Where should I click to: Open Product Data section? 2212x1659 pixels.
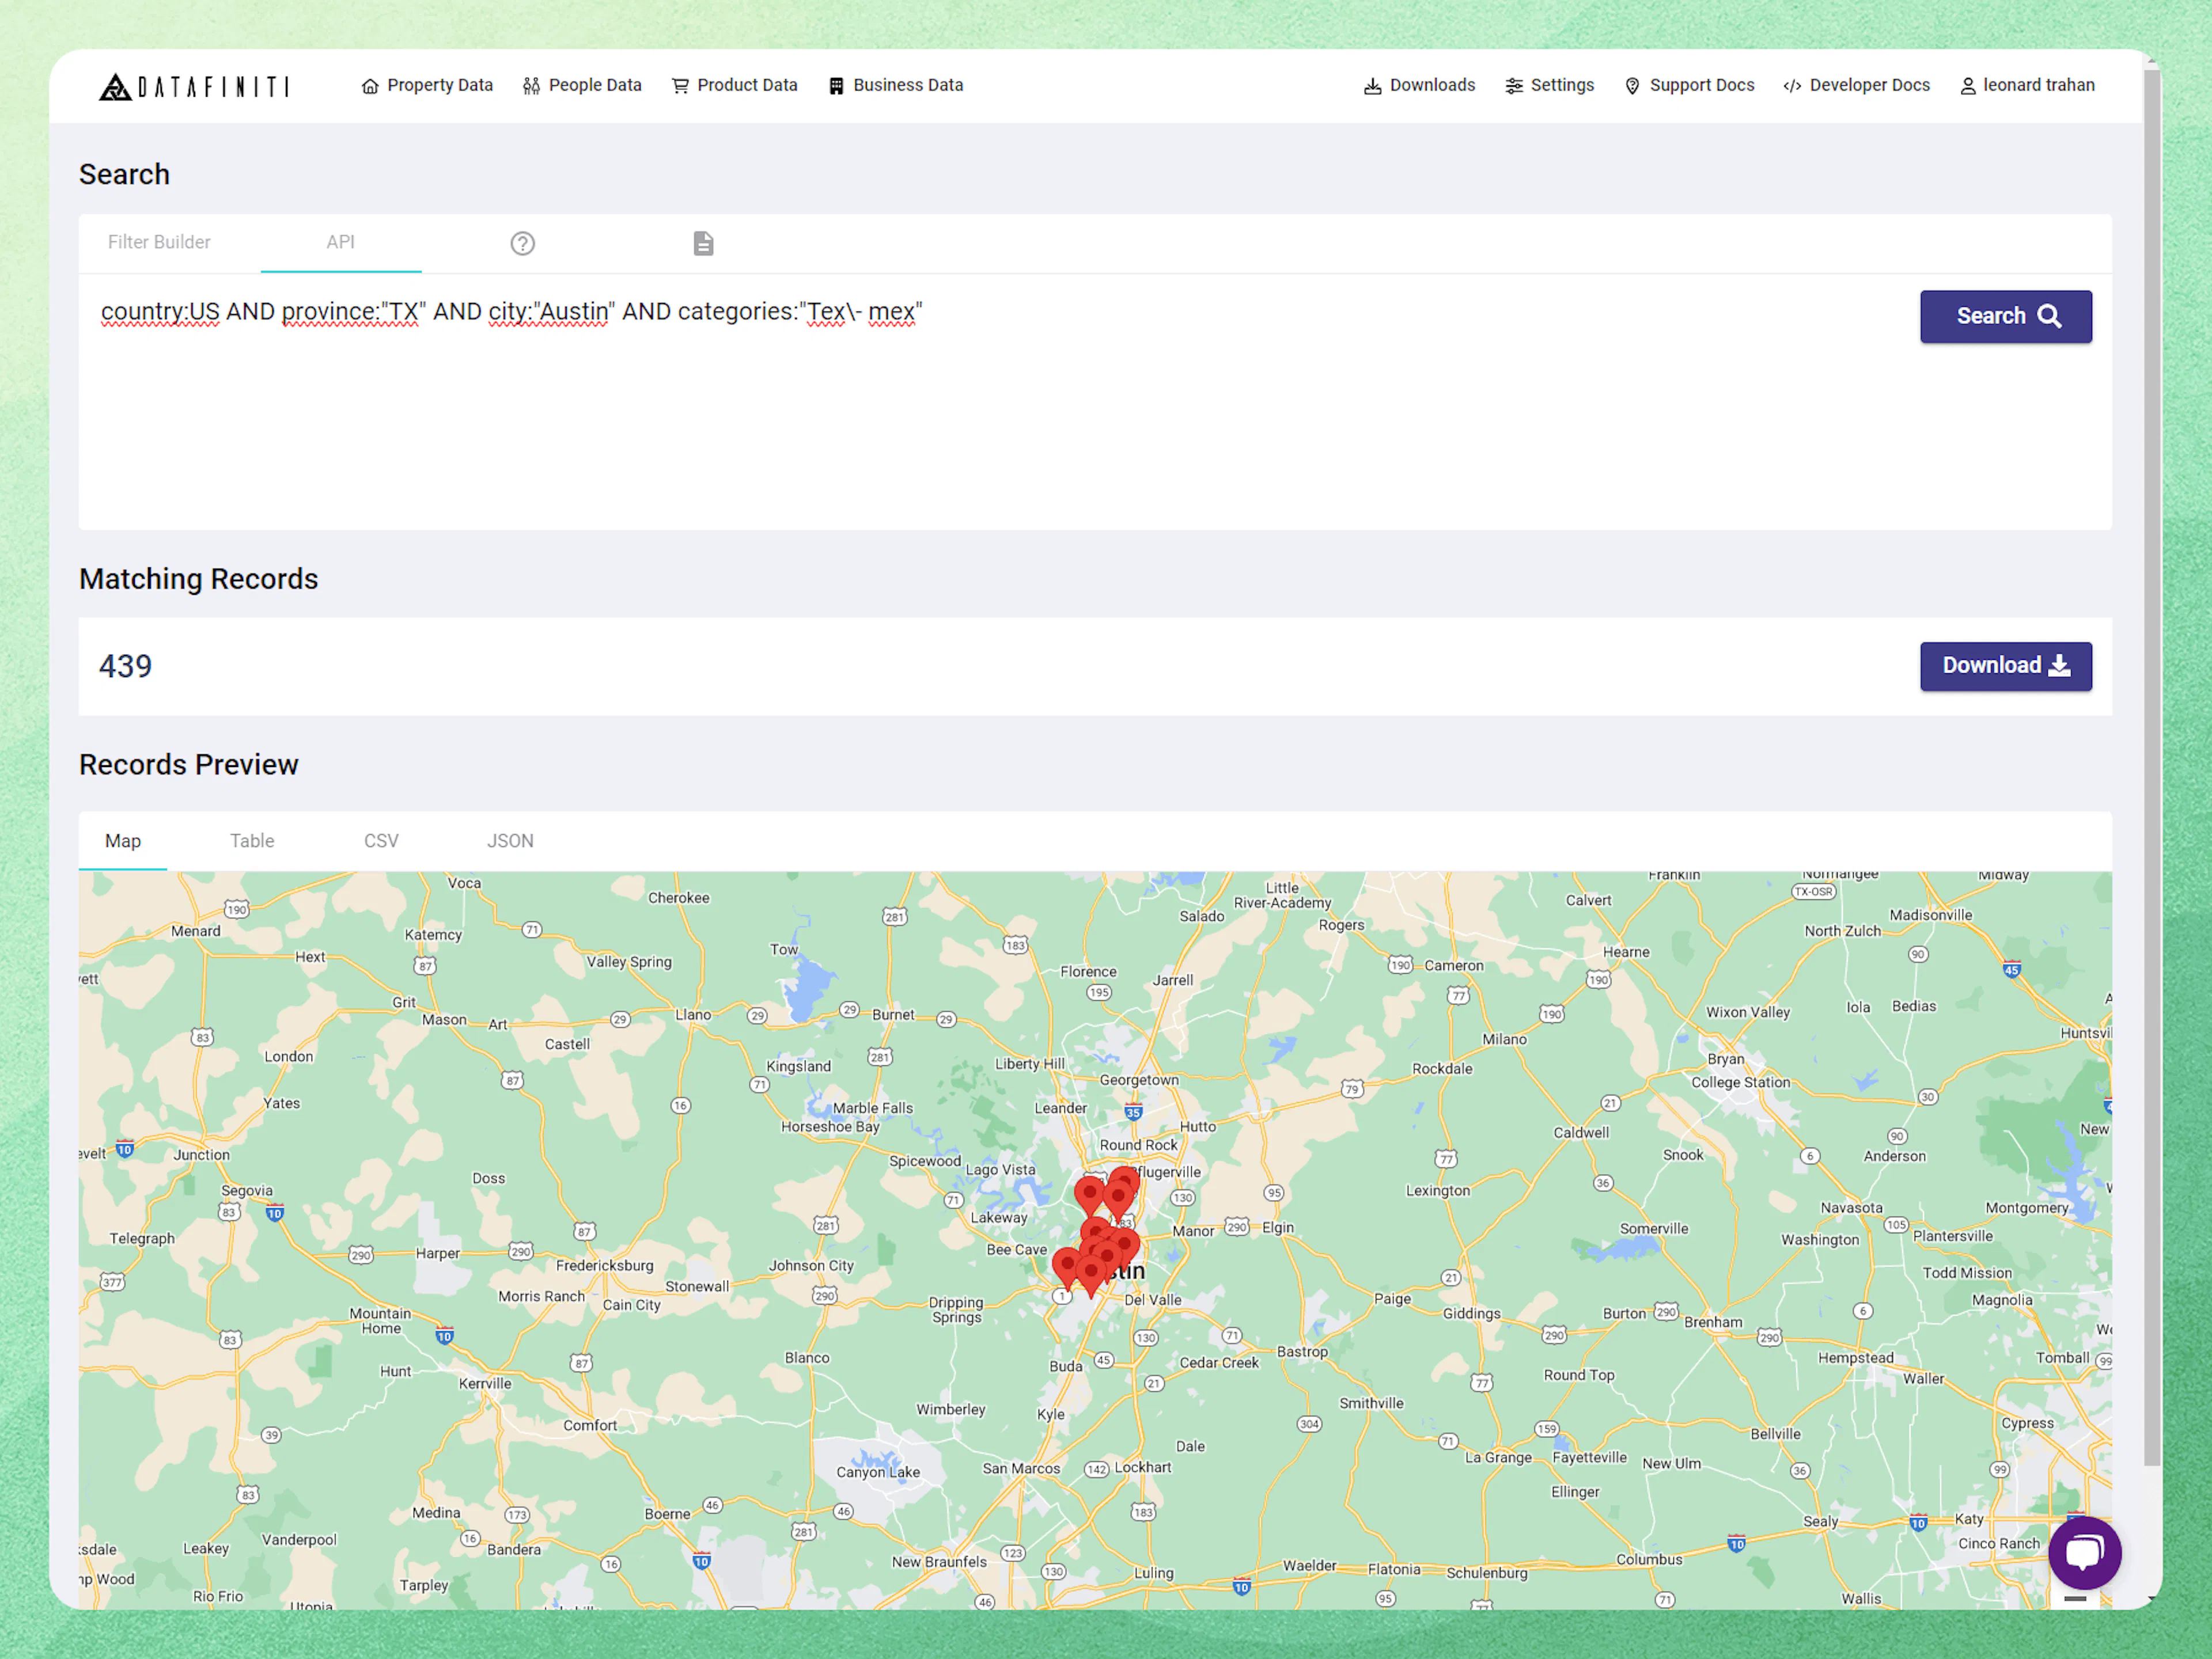point(735,85)
